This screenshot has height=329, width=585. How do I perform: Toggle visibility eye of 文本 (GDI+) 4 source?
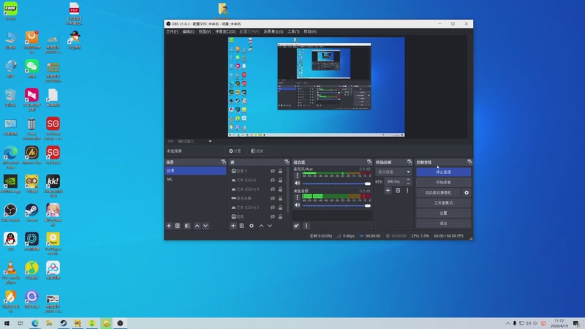[x=273, y=189]
